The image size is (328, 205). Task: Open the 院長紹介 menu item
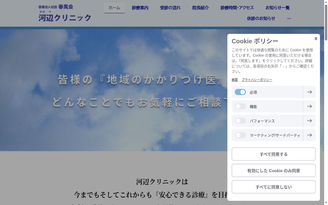click(x=201, y=8)
